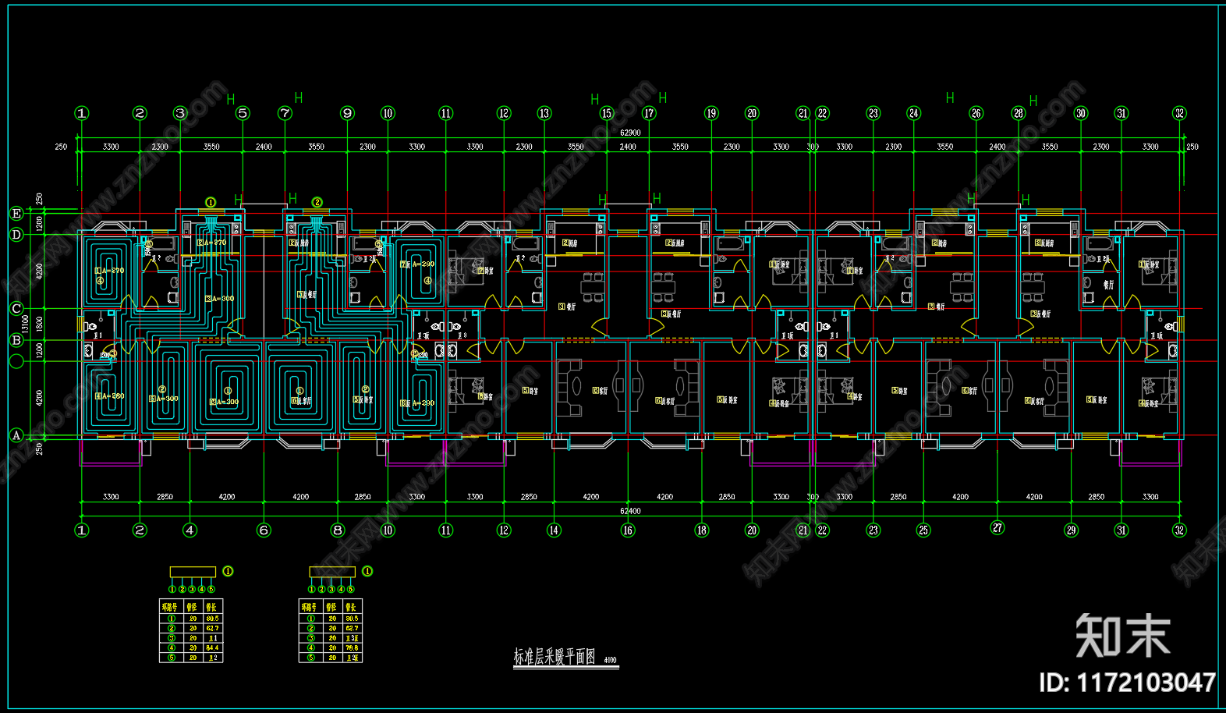
Task: Click the 知末 logo
Action: pos(1123,636)
